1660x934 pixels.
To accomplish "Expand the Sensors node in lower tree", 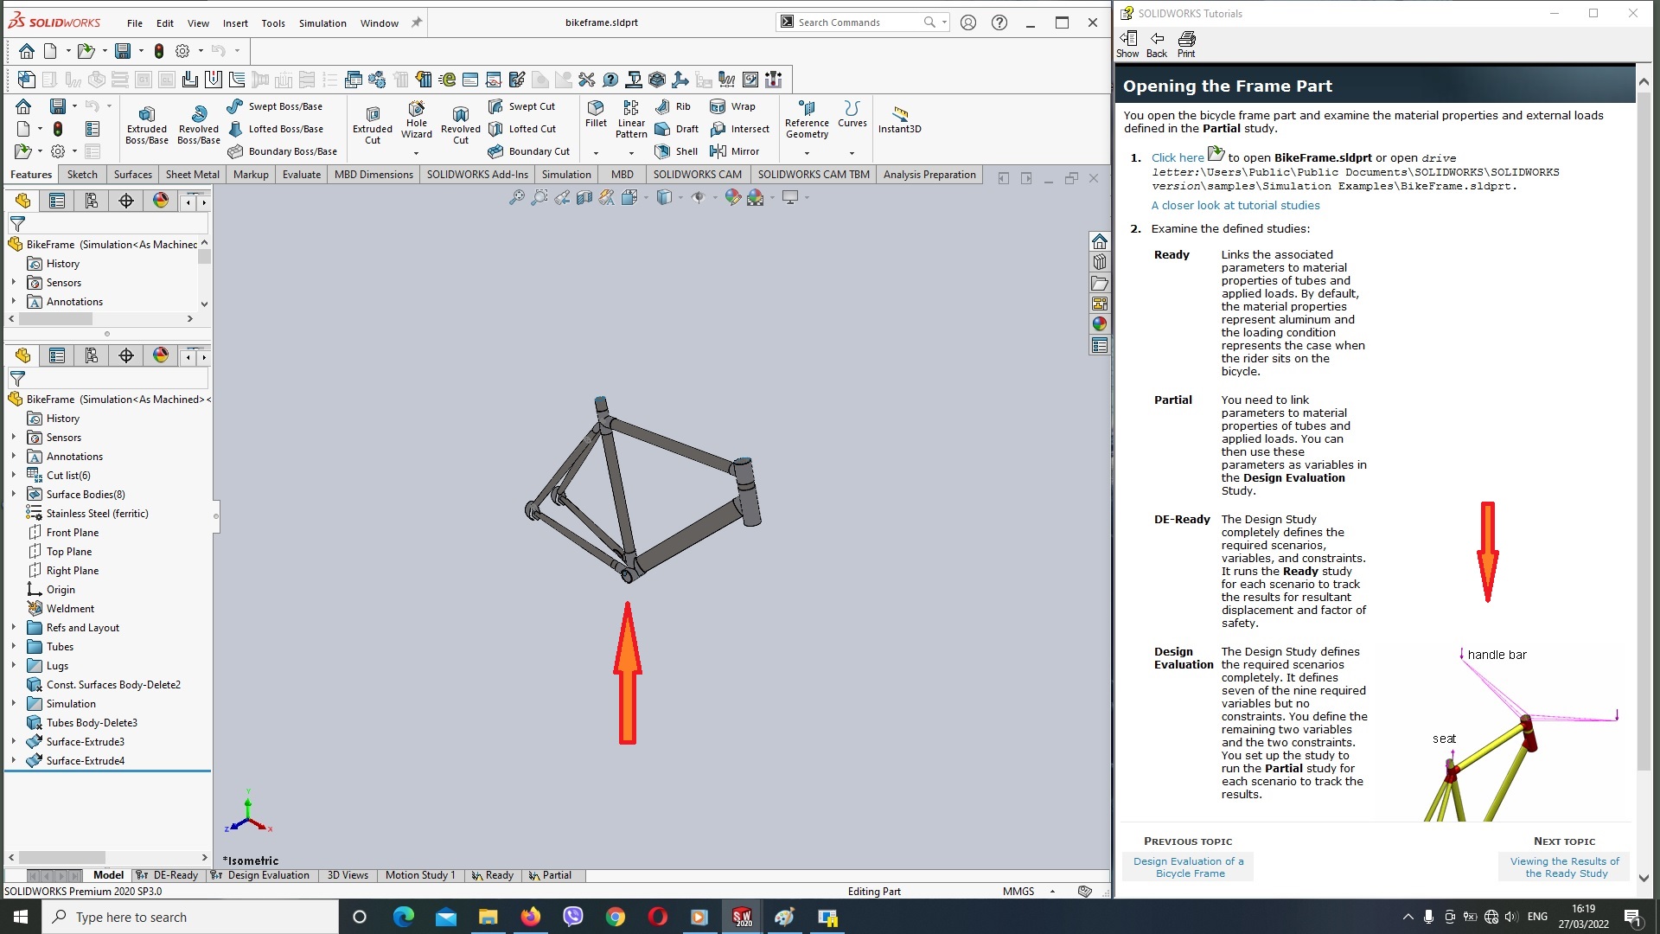I will 13,438.
